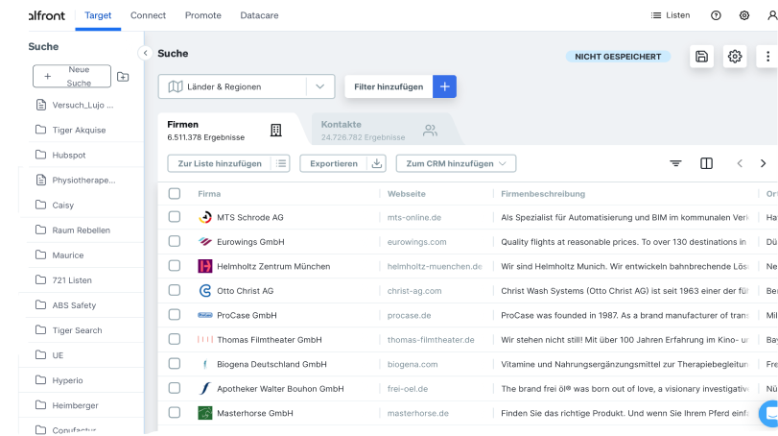Open the Caisy folder

(63, 206)
